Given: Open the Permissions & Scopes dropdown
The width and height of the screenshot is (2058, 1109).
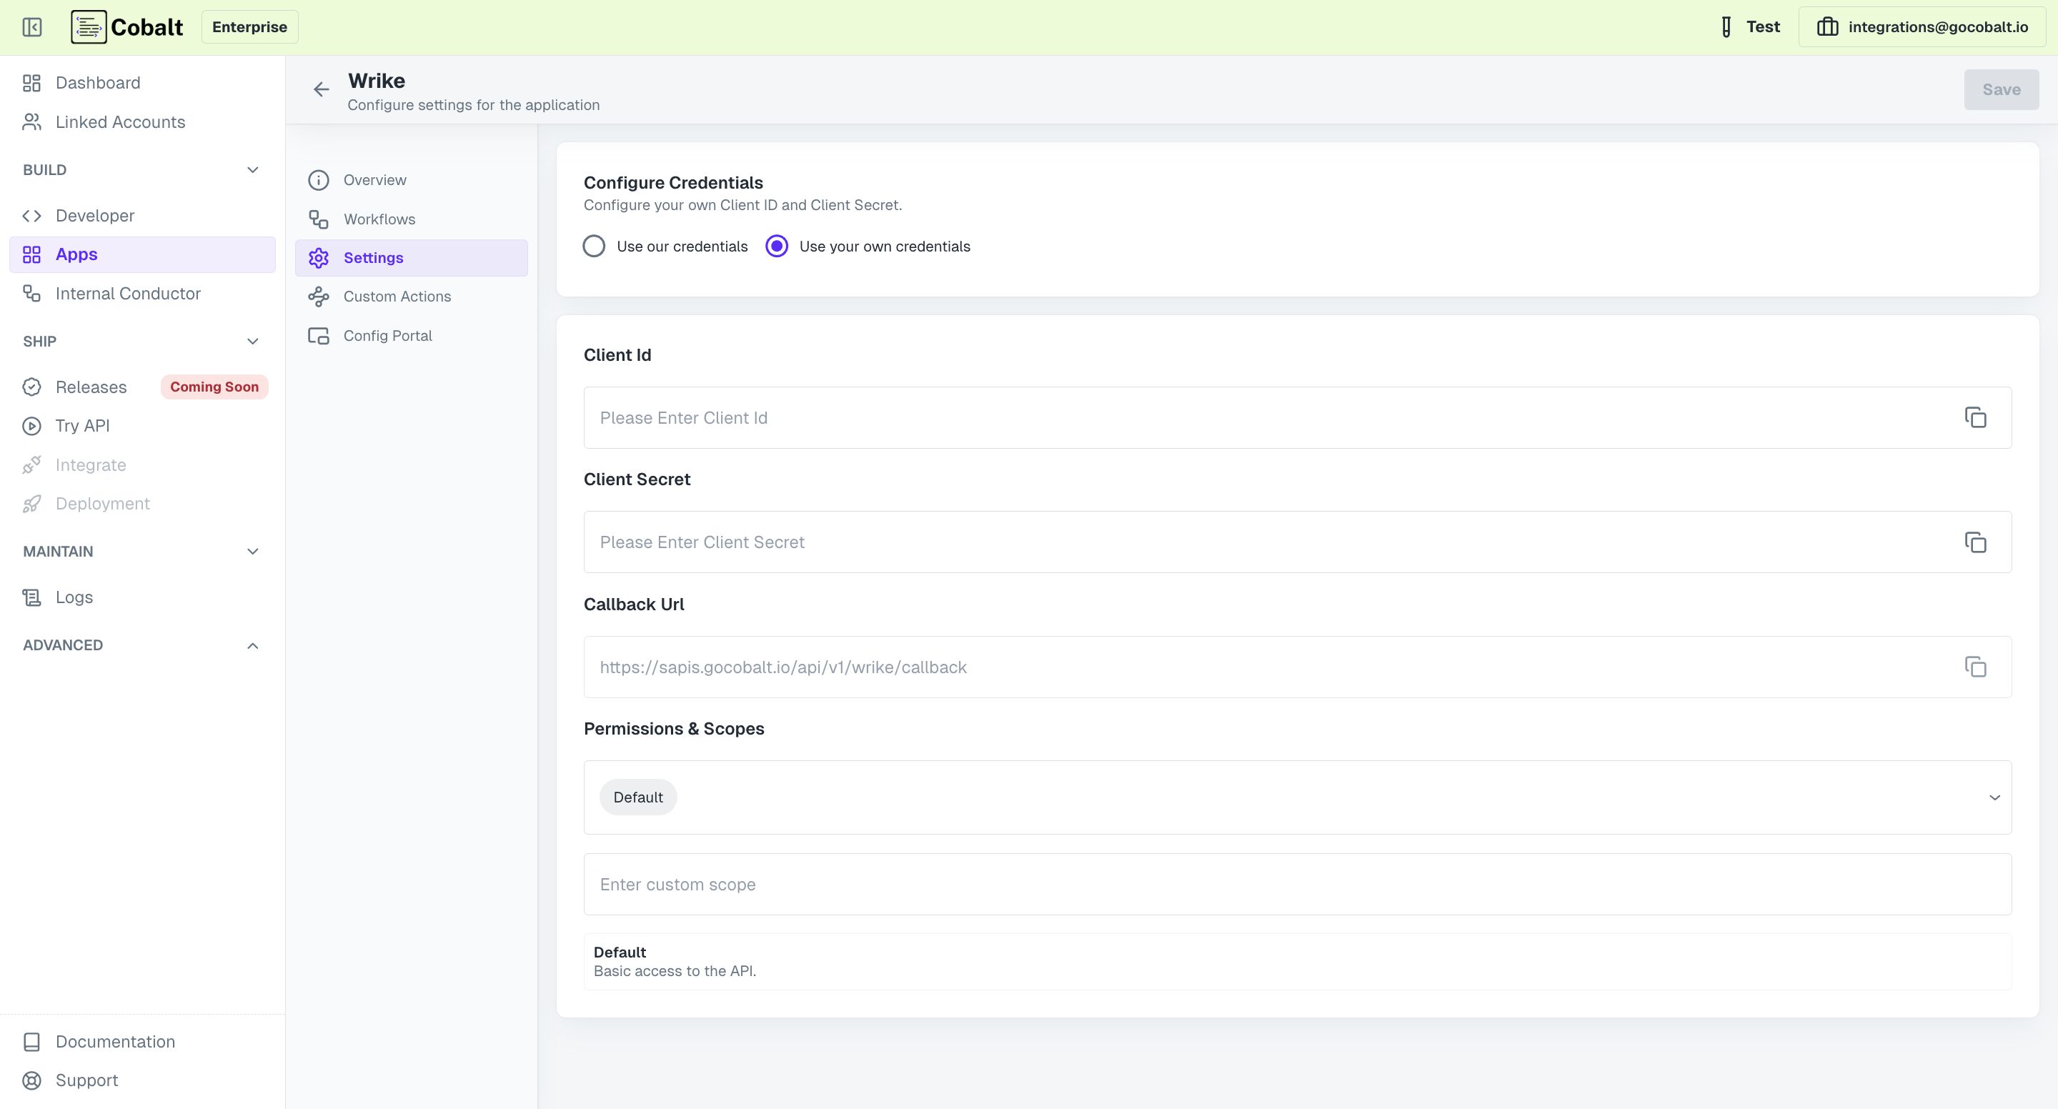Looking at the screenshot, I should pos(1993,797).
